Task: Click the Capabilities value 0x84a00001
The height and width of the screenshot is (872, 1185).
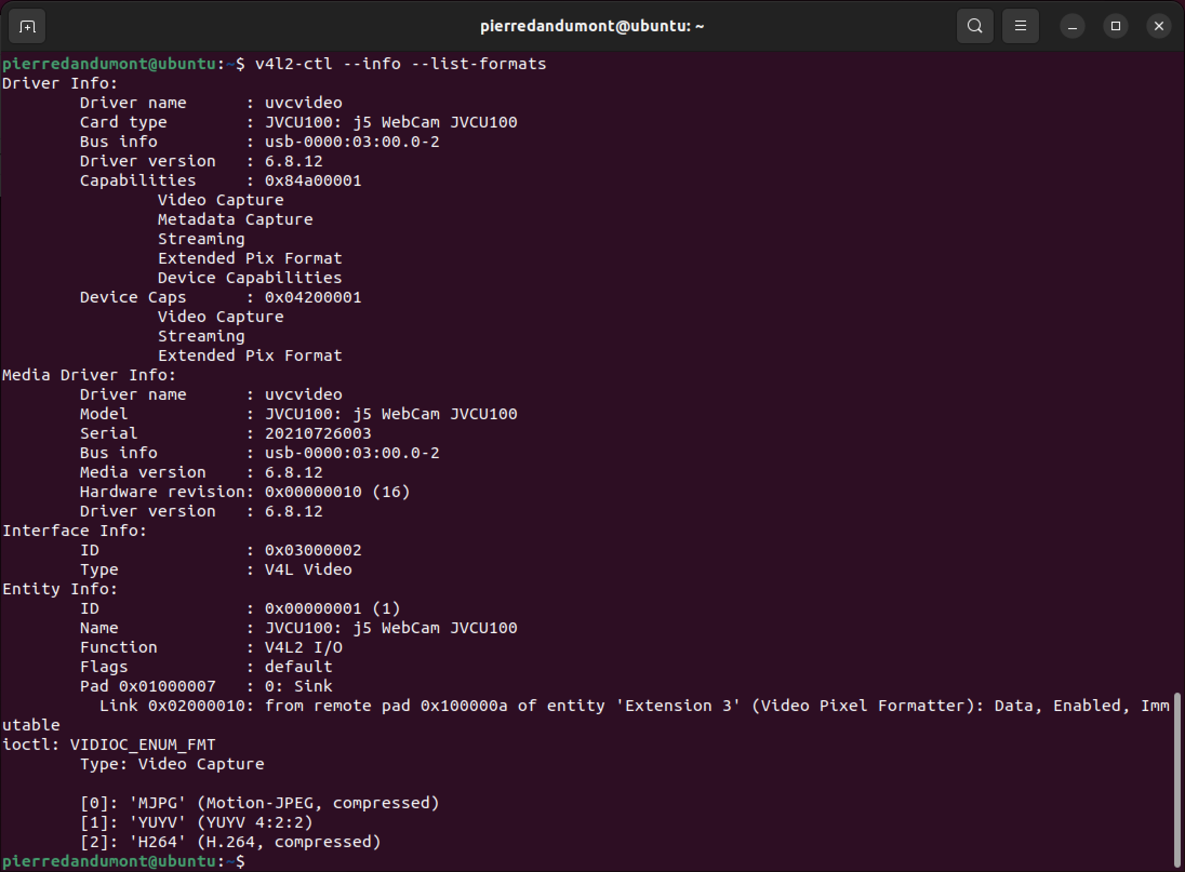Action: (x=313, y=180)
